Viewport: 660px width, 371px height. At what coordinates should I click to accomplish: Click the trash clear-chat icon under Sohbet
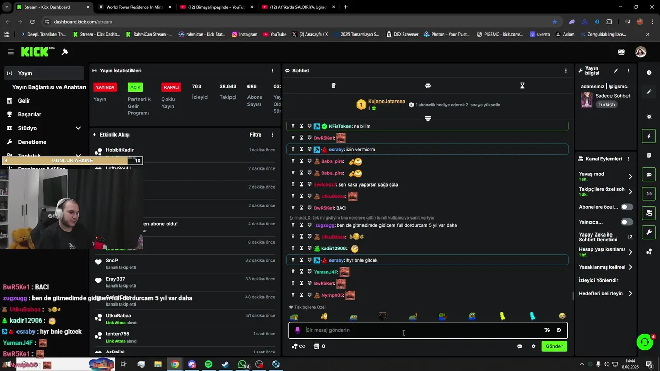tap(333, 86)
